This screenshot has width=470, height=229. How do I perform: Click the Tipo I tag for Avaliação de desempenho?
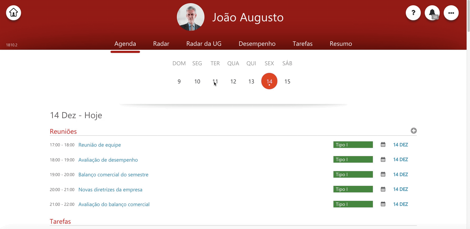click(x=353, y=160)
